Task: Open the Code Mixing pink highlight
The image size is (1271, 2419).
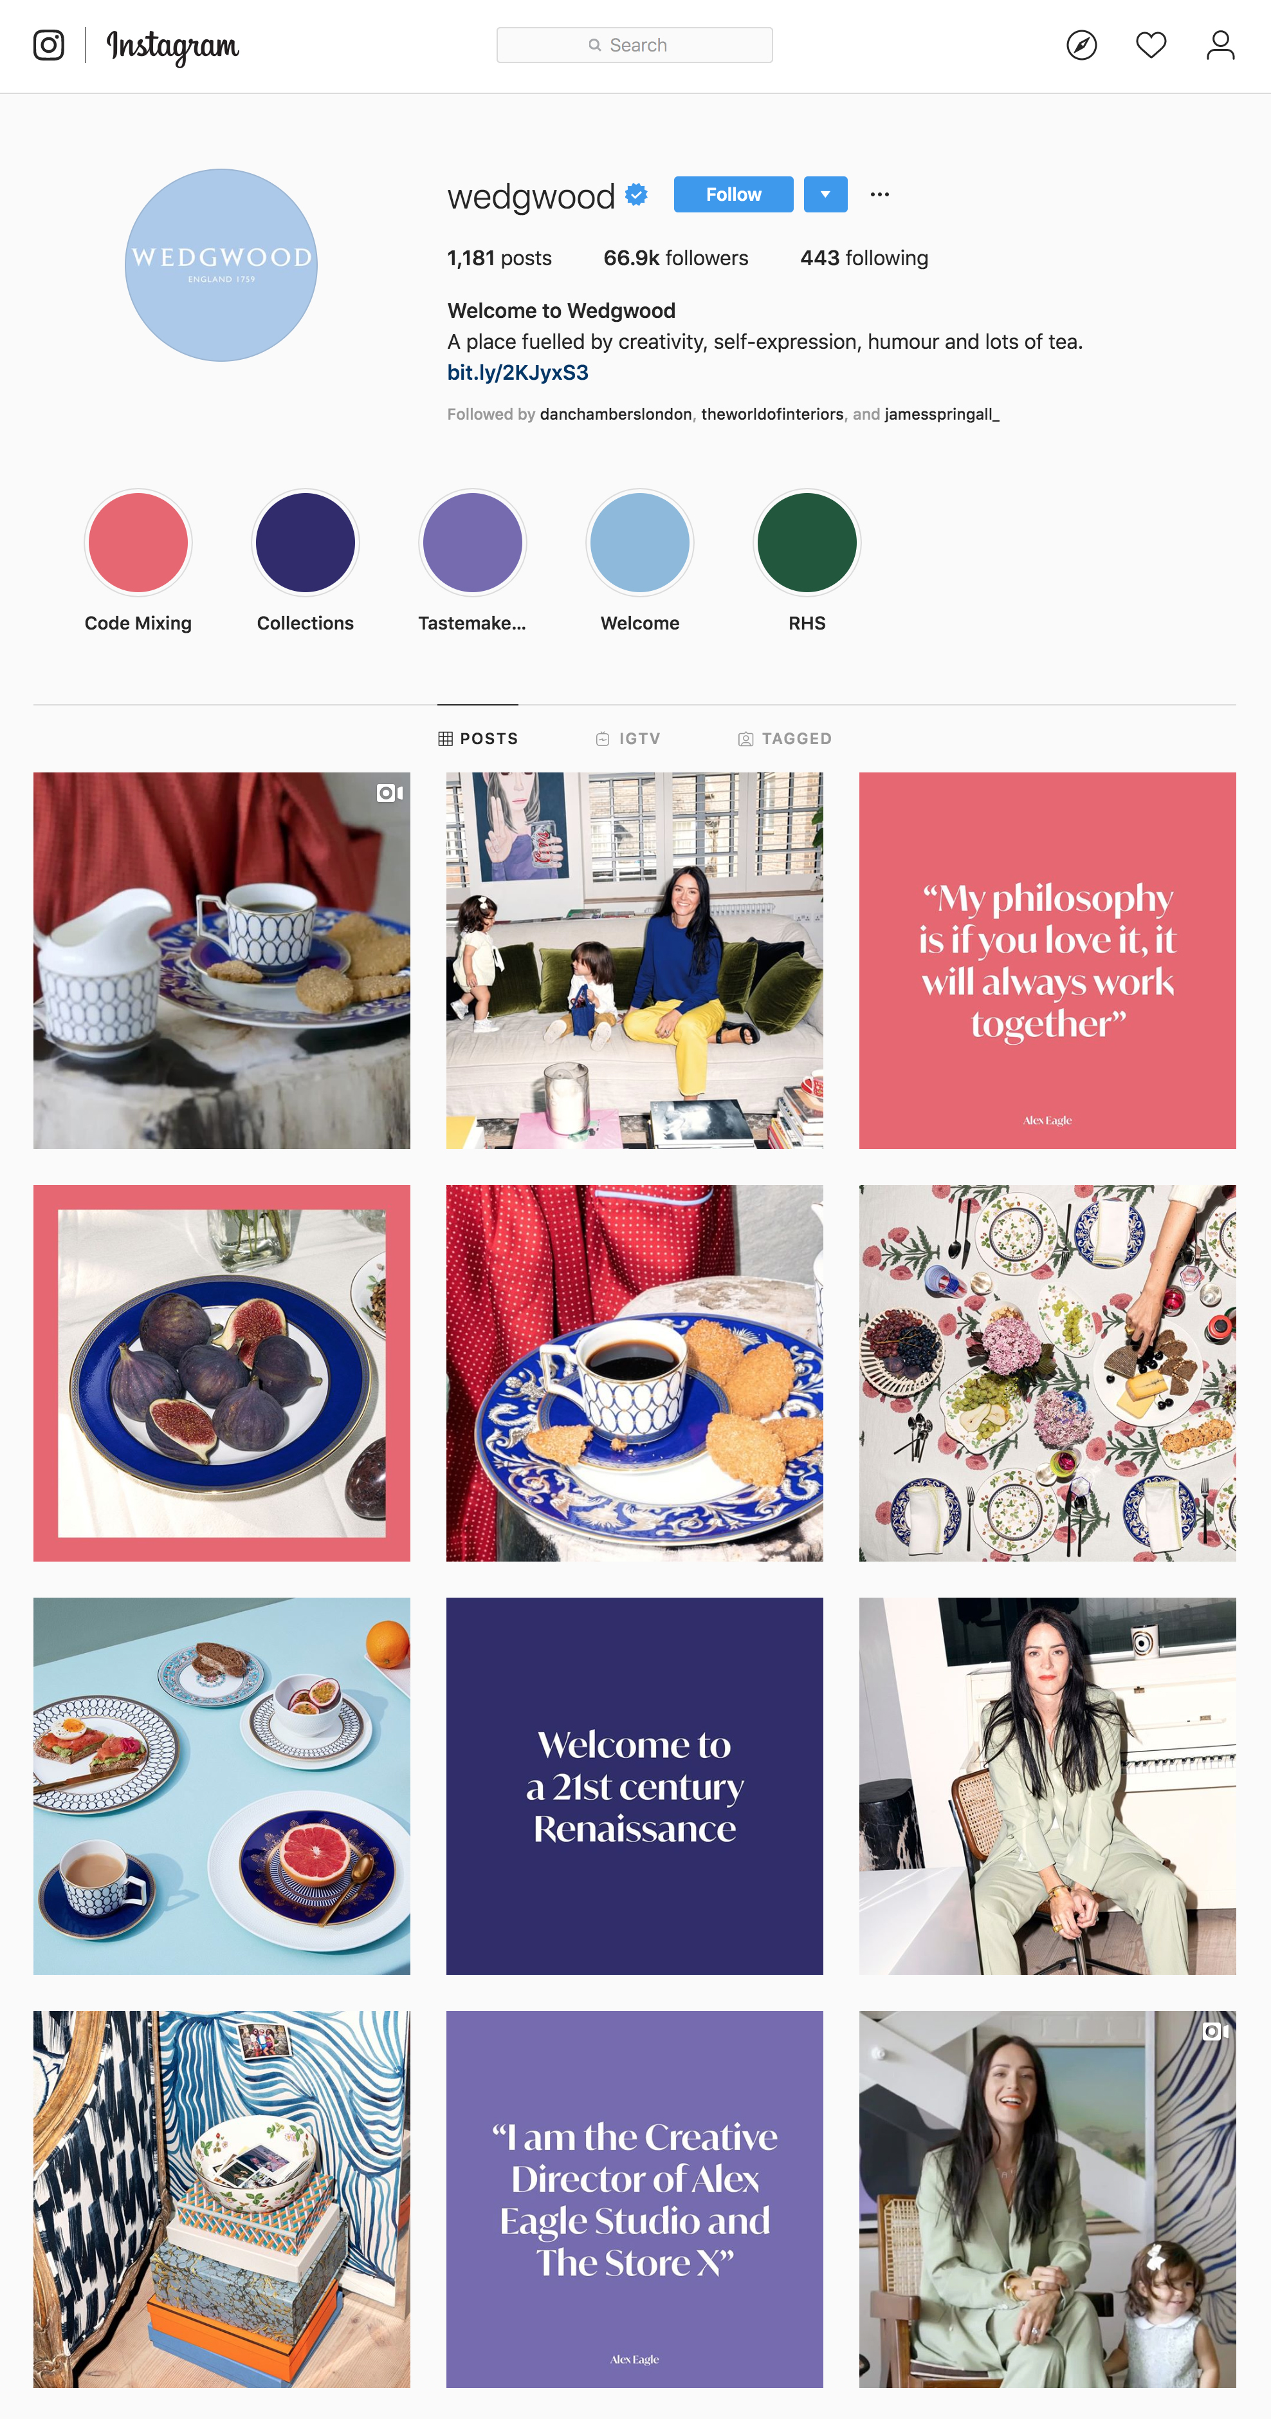Action: pos(138,543)
